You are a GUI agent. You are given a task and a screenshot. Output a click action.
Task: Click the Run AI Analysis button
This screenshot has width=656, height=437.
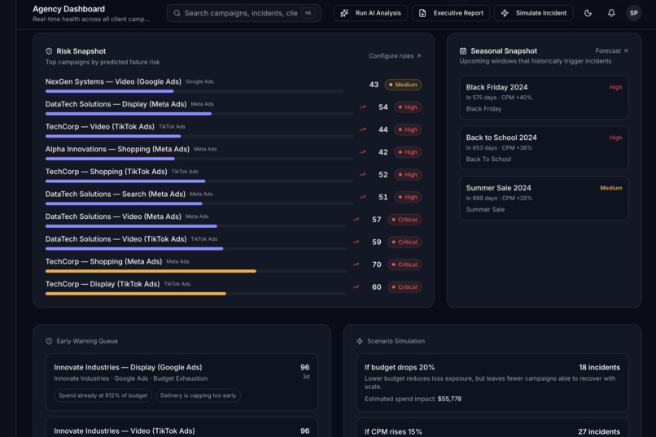[370, 13]
